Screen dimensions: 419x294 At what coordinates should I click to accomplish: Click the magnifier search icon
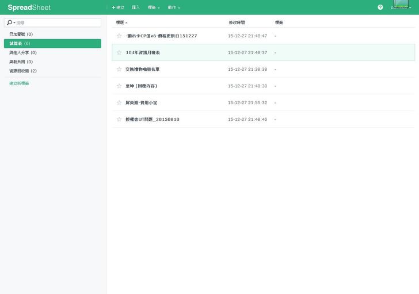coord(10,22)
